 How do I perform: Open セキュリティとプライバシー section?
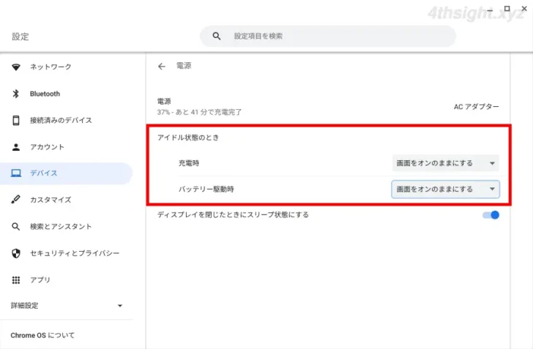point(67,253)
